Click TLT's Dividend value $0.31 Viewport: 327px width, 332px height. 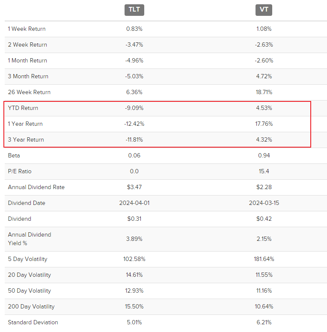point(134,219)
